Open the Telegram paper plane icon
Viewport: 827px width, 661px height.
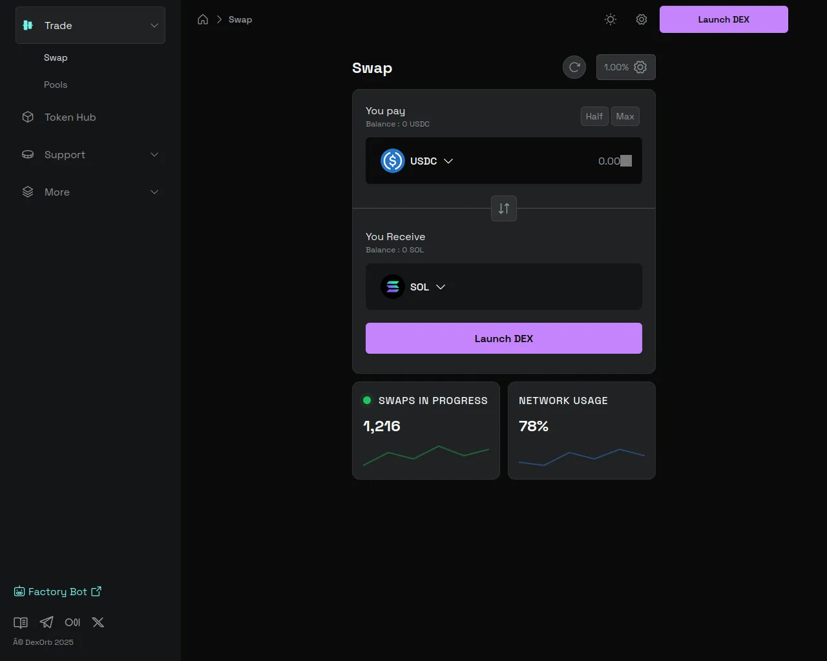[47, 622]
